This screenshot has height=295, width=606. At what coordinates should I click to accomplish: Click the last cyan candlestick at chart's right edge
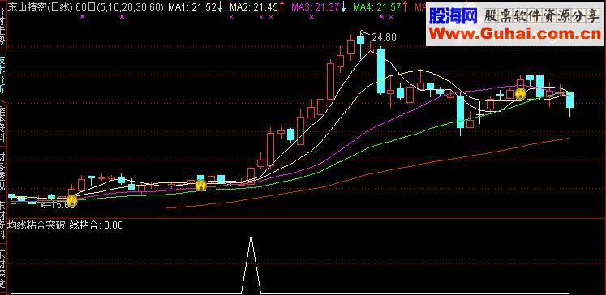(570, 100)
